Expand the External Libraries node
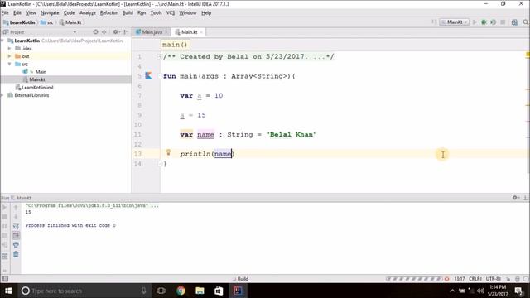The width and height of the screenshot is (530, 298). (2, 95)
